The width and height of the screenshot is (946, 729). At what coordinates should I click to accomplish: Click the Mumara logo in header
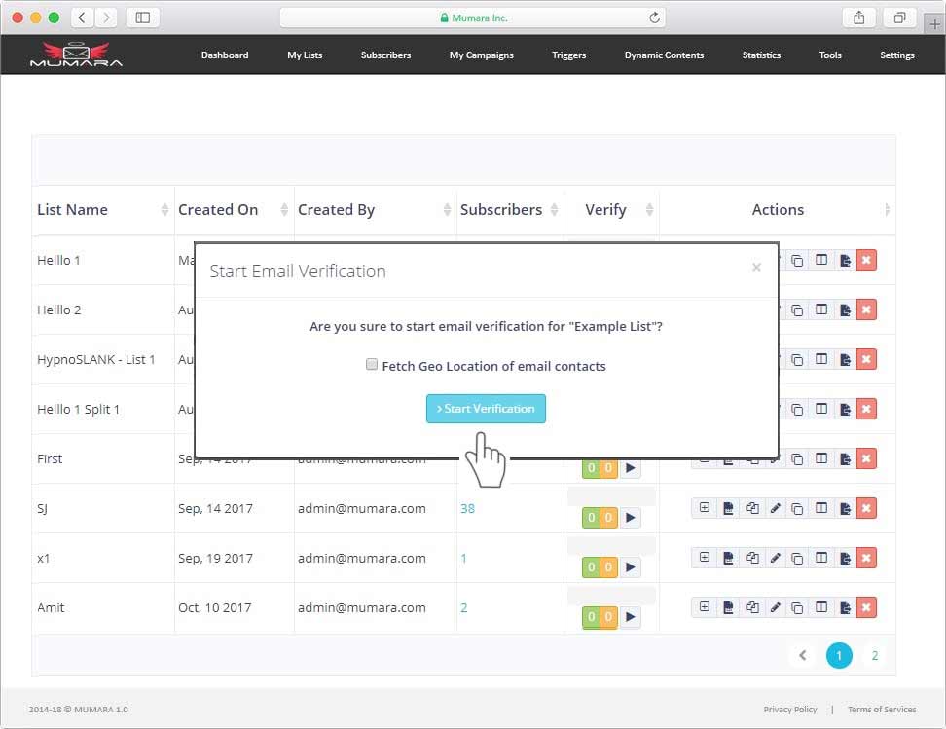76,55
